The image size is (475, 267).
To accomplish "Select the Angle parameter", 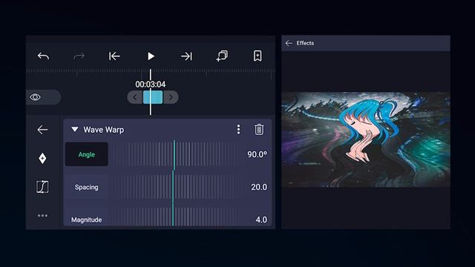I will (x=87, y=154).
